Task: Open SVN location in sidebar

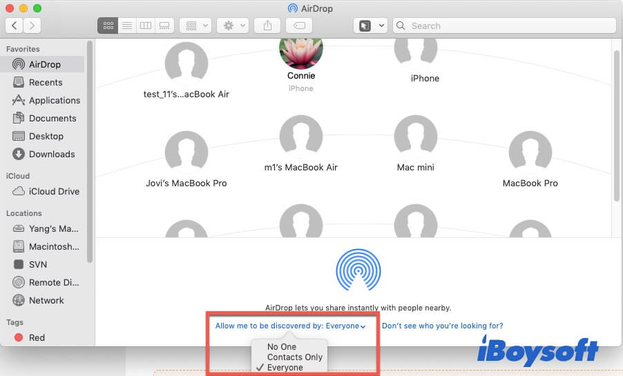Action: [x=42, y=264]
